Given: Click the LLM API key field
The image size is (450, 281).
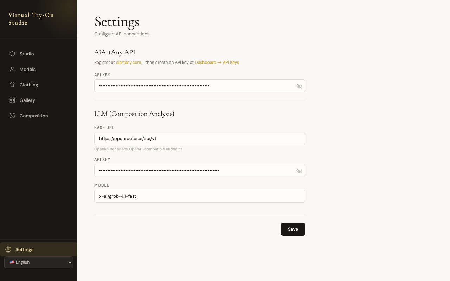Looking at the screenshot, I should pos(193,170).
